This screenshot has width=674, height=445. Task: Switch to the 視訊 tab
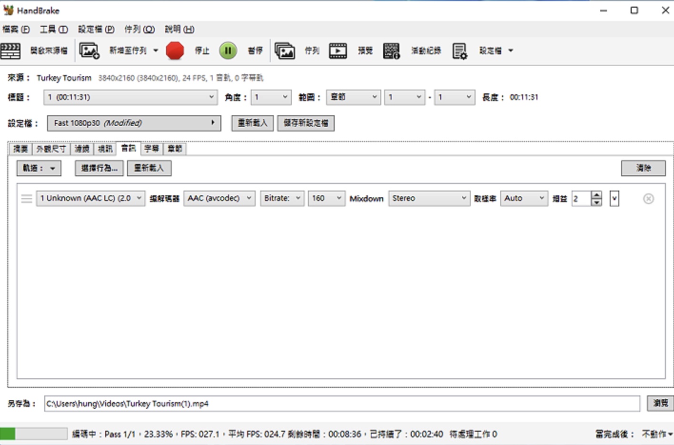point(105,149)
